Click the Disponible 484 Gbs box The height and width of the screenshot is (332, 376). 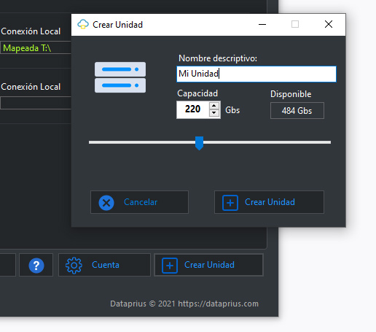pos(297,111)
